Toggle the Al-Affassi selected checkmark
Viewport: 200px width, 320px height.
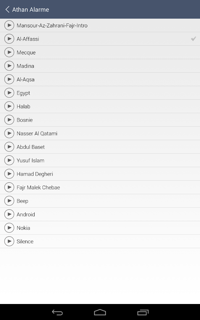tap(193, 39)
